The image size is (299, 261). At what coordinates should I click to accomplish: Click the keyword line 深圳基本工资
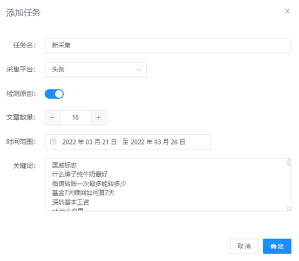coord(71,202)
